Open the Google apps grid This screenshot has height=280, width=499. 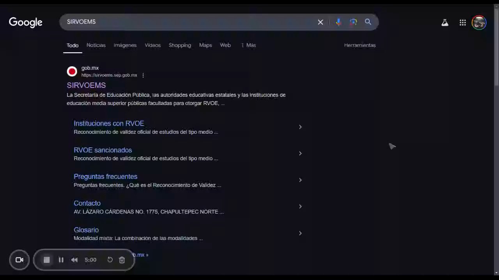[x=463, y=23]
